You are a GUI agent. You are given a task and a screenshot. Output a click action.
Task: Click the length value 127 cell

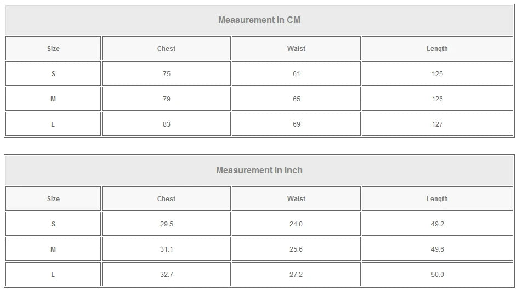[437, 124]
